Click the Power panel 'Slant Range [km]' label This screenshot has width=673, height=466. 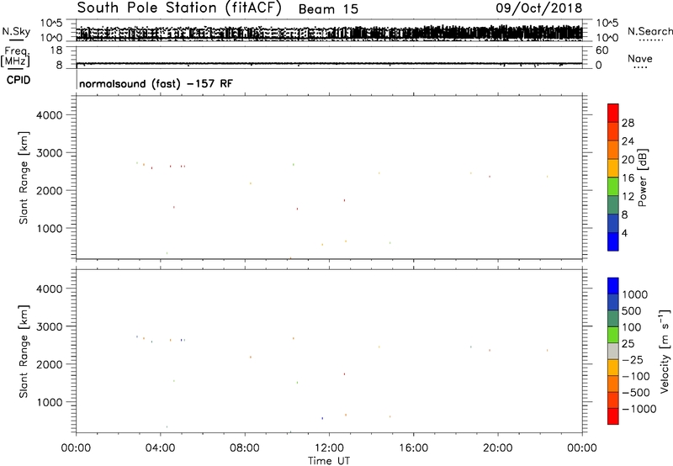pos(24,177)
